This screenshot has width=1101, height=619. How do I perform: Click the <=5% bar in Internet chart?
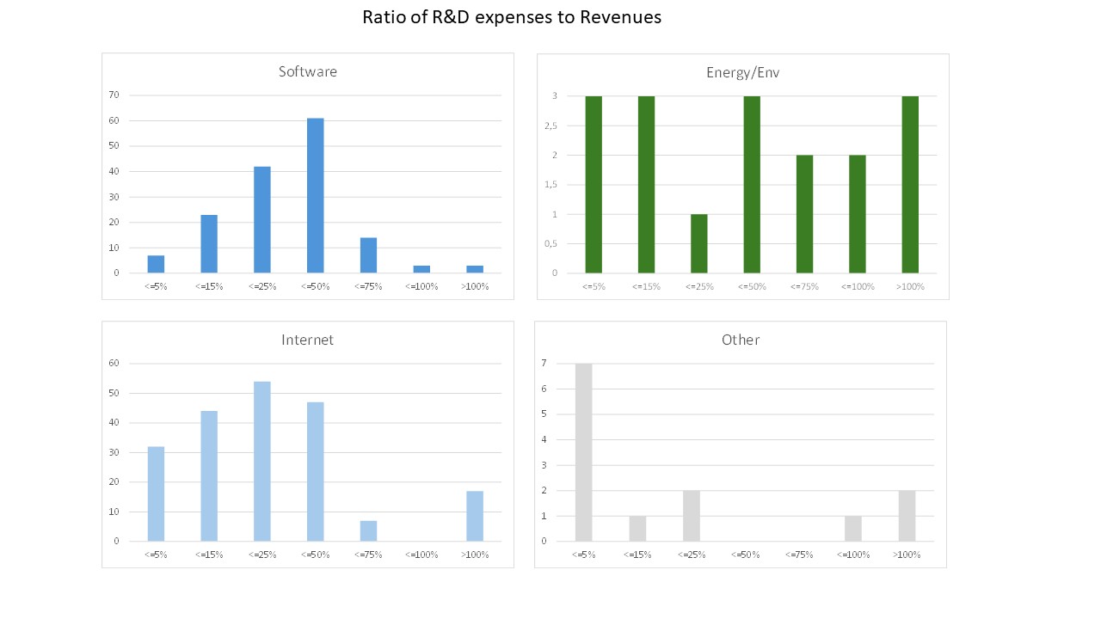(156, 494)
